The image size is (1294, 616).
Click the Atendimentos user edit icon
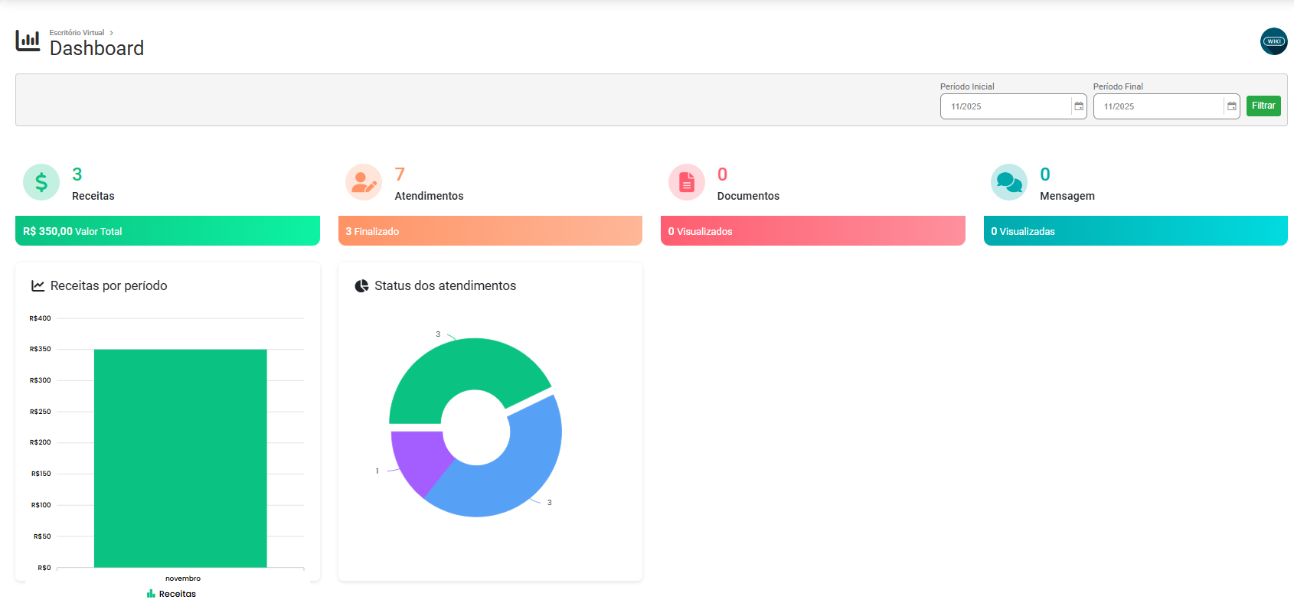[364, 182]
